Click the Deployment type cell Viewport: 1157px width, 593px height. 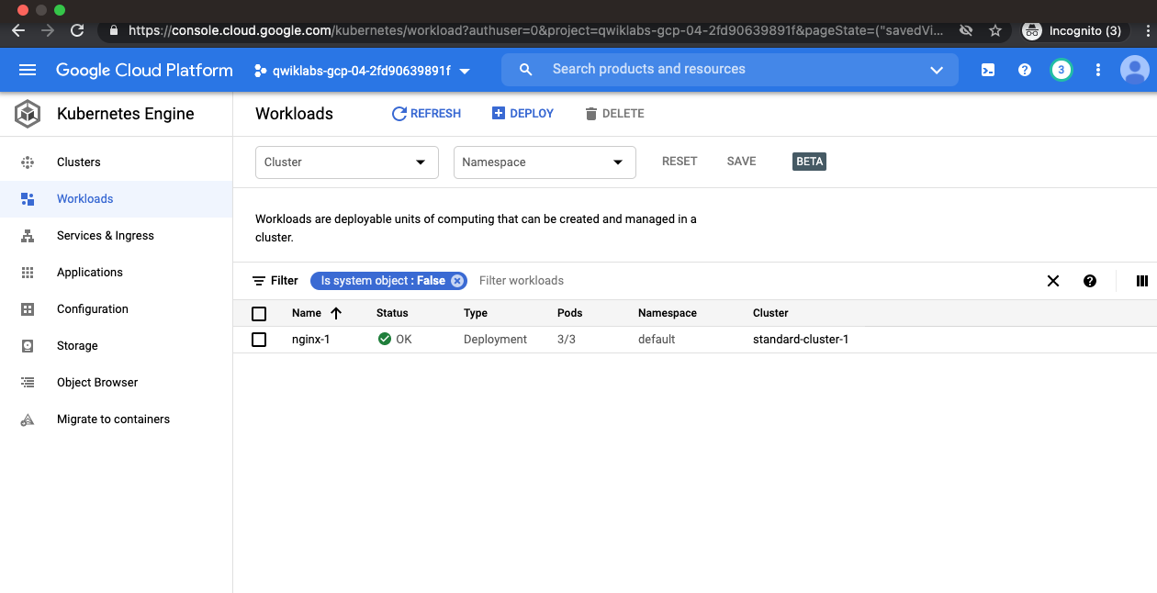click(496, 340)
